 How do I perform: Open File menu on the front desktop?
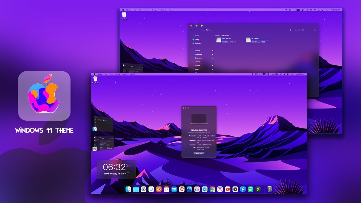click(106, 74)
